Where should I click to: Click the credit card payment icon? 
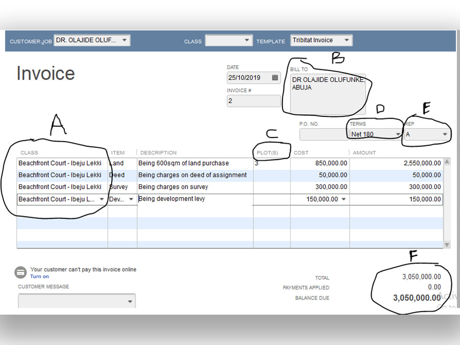(20, 272)
